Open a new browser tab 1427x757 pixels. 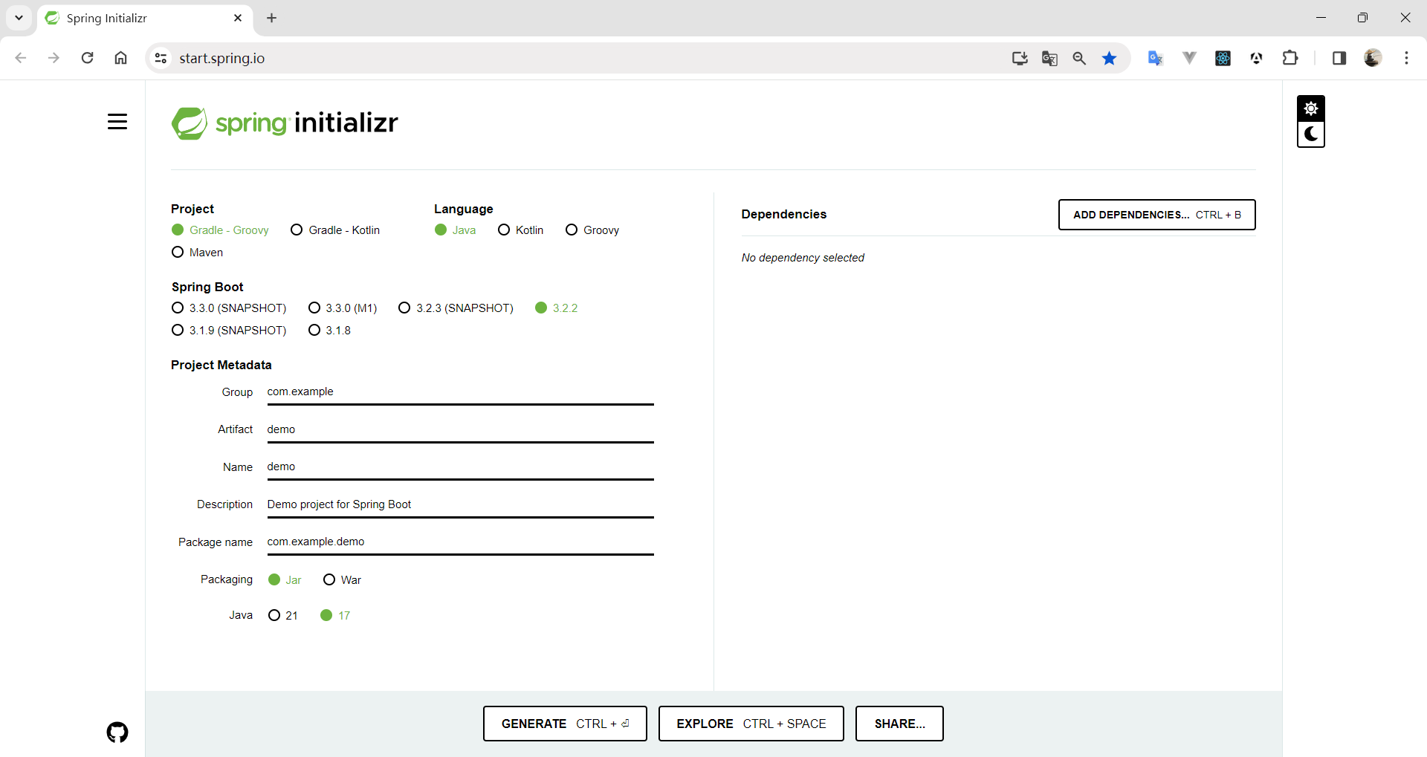[272, 18]
